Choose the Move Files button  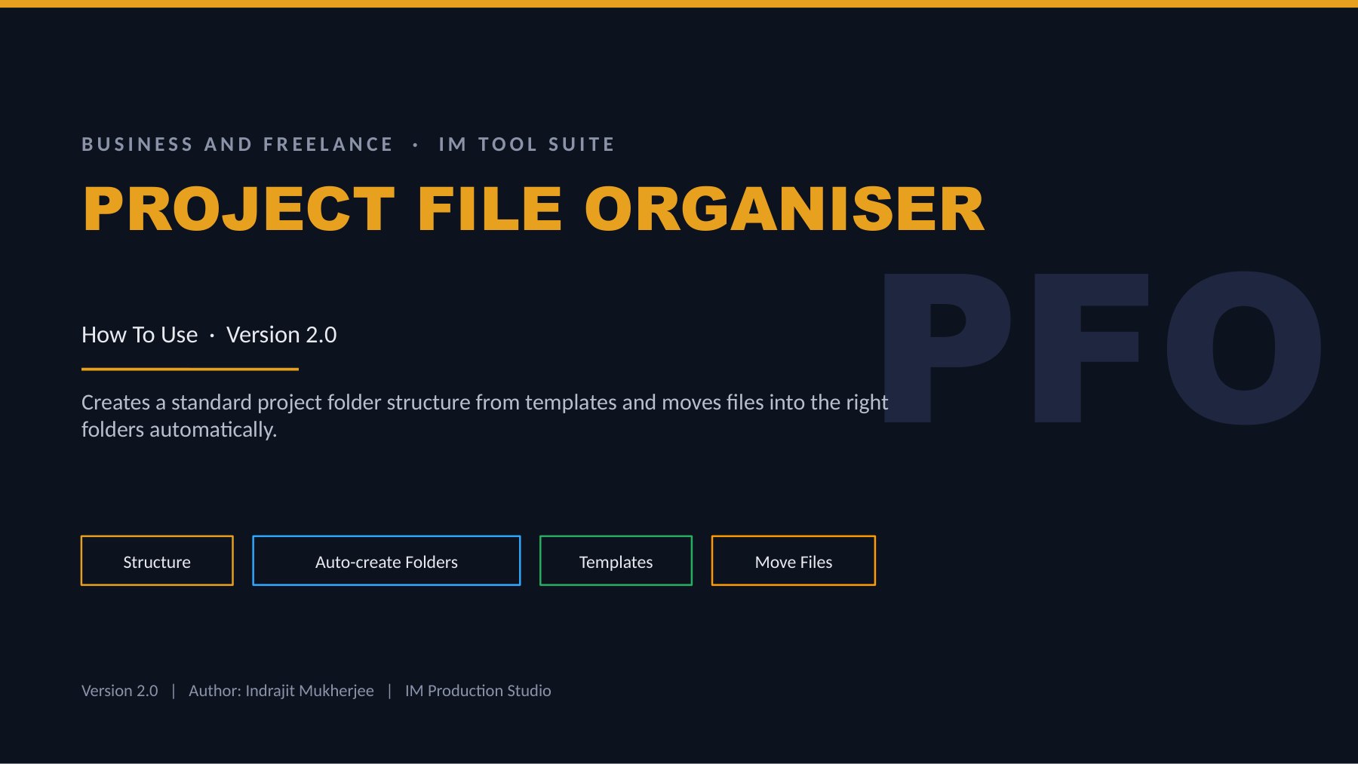pos(794,560)
